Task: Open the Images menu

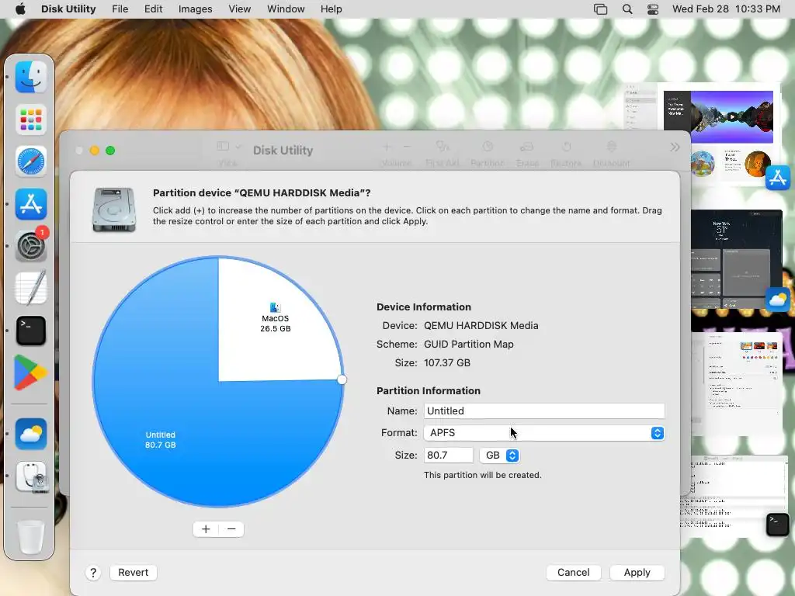Action: [195, 9]
